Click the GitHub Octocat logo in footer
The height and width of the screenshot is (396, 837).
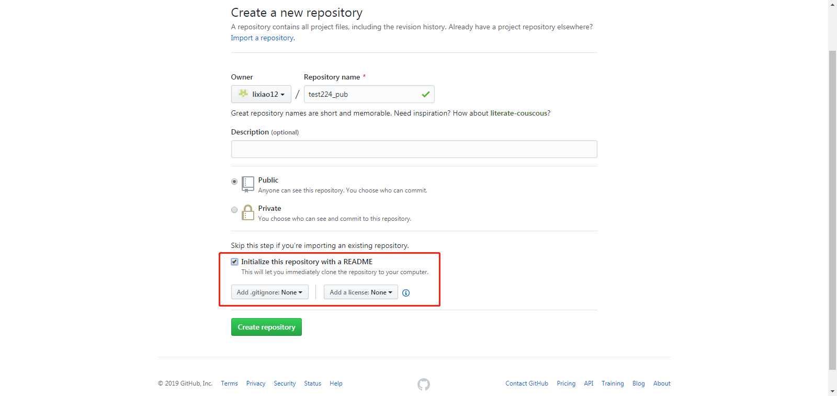(424, 384)
